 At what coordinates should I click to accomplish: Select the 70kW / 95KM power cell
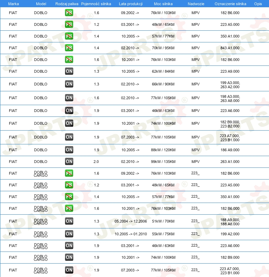(163, 48)
